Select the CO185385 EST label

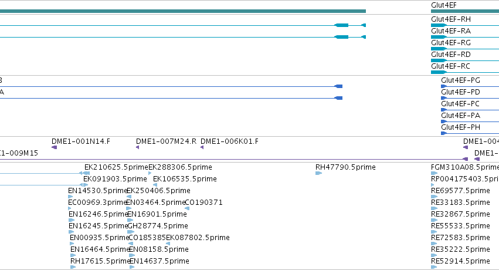147,238
